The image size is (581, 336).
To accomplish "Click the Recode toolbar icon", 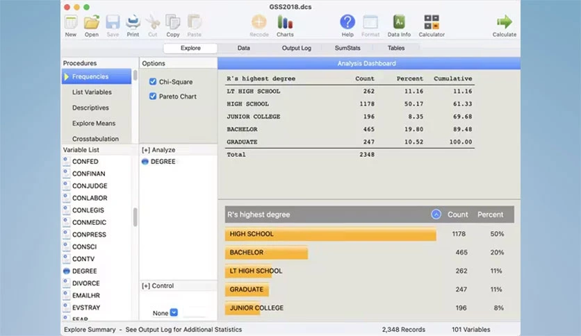I will point(259,22).
